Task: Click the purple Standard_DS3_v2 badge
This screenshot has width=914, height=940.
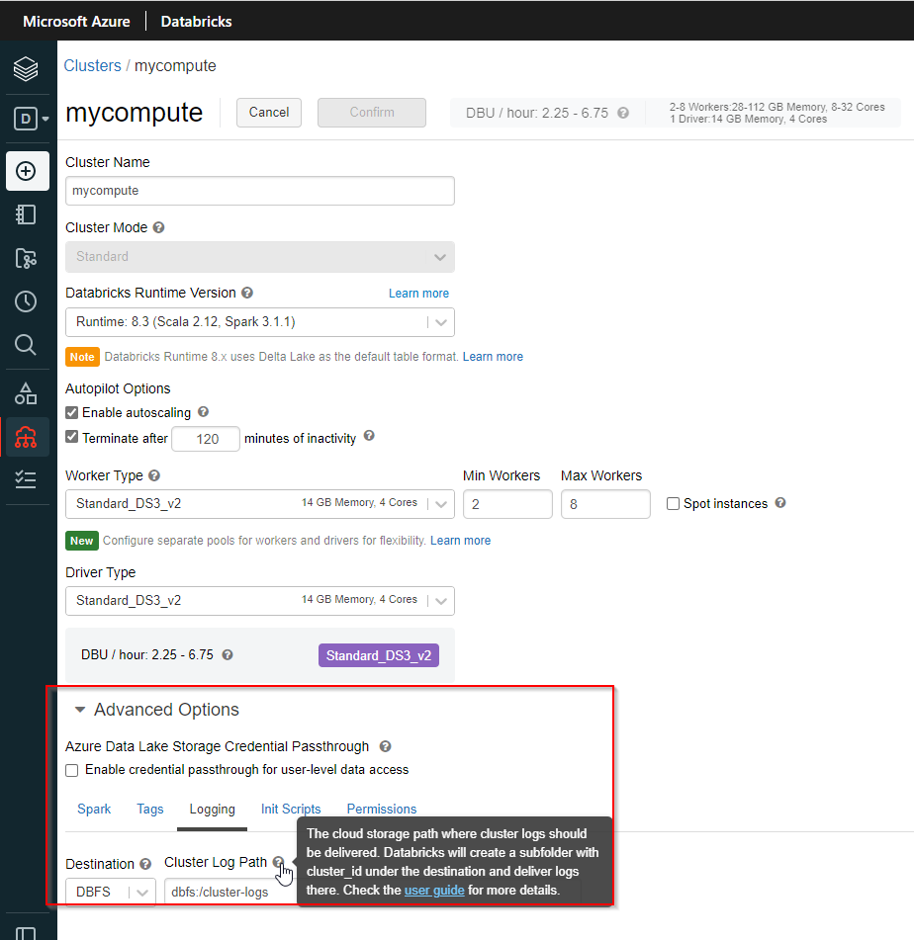Action: coord(379,655)
